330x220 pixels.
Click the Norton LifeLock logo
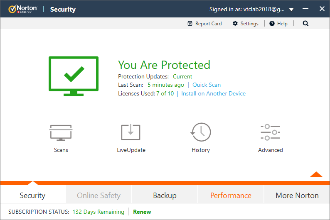point(23,9)
